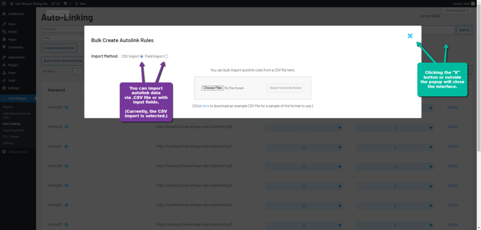481x230 pixels.
Task: Close the Bulk Create popup with X
Action: tap(410, 36)
